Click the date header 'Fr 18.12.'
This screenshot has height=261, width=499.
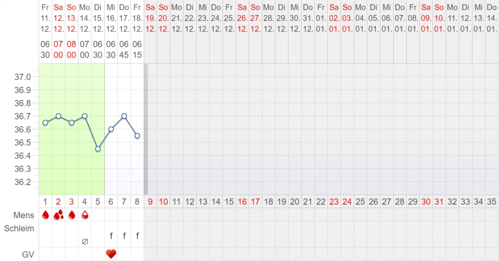(x=137, y=18)
